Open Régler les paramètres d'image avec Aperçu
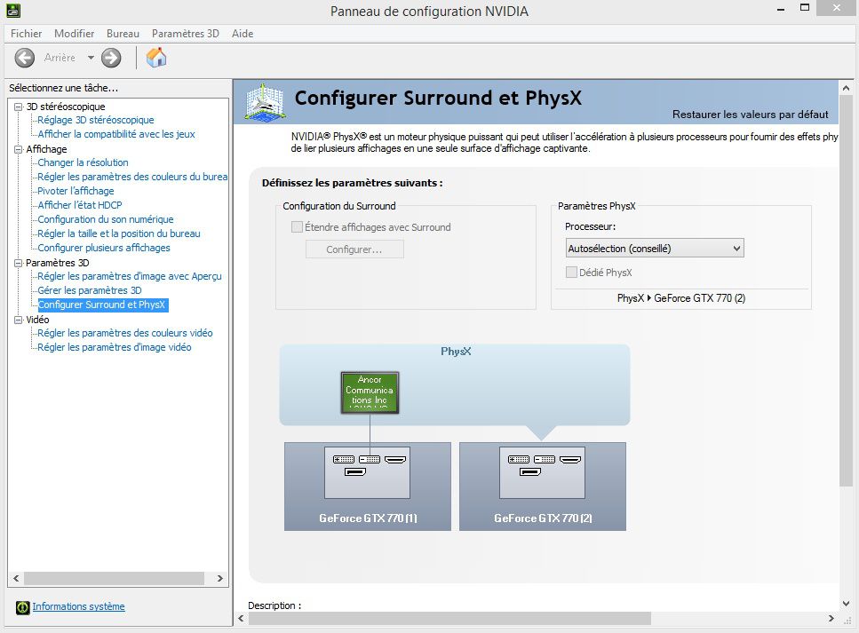The width and height of the screenshot is (859, 633). pos(130,276)
